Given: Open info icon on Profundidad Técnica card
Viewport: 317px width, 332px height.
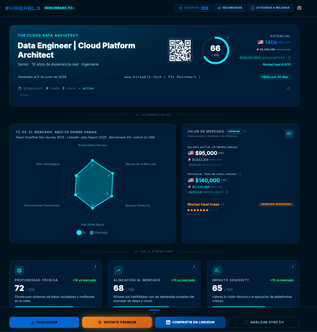Looking at the screenshot, I should [95, 266].
